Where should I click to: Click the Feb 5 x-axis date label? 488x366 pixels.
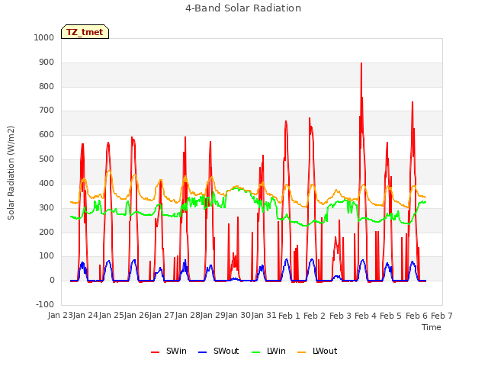(391, 316)
